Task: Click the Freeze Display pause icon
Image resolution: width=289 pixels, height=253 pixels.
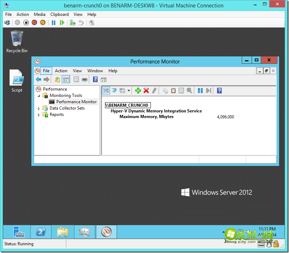Action: tap(200, 91)
